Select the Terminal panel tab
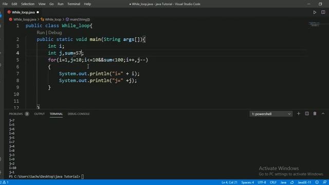Image resolution: width=329 pixels, height=185 pixels. pos(56,114)
